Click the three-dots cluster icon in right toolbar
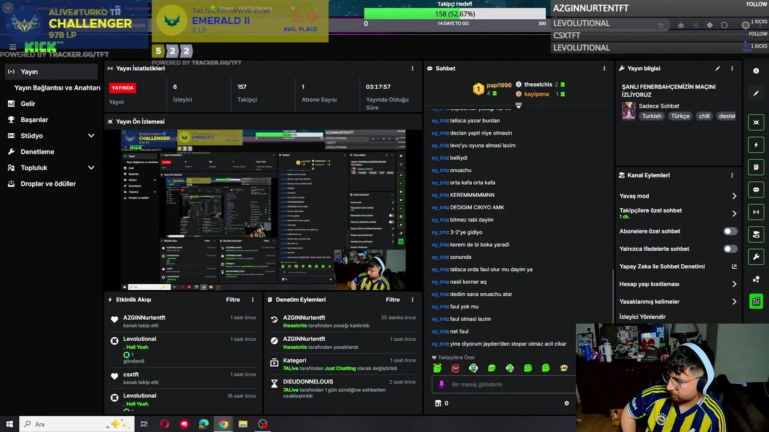The height and width of the screenshot is (432, 769). [x=756, y=279]
